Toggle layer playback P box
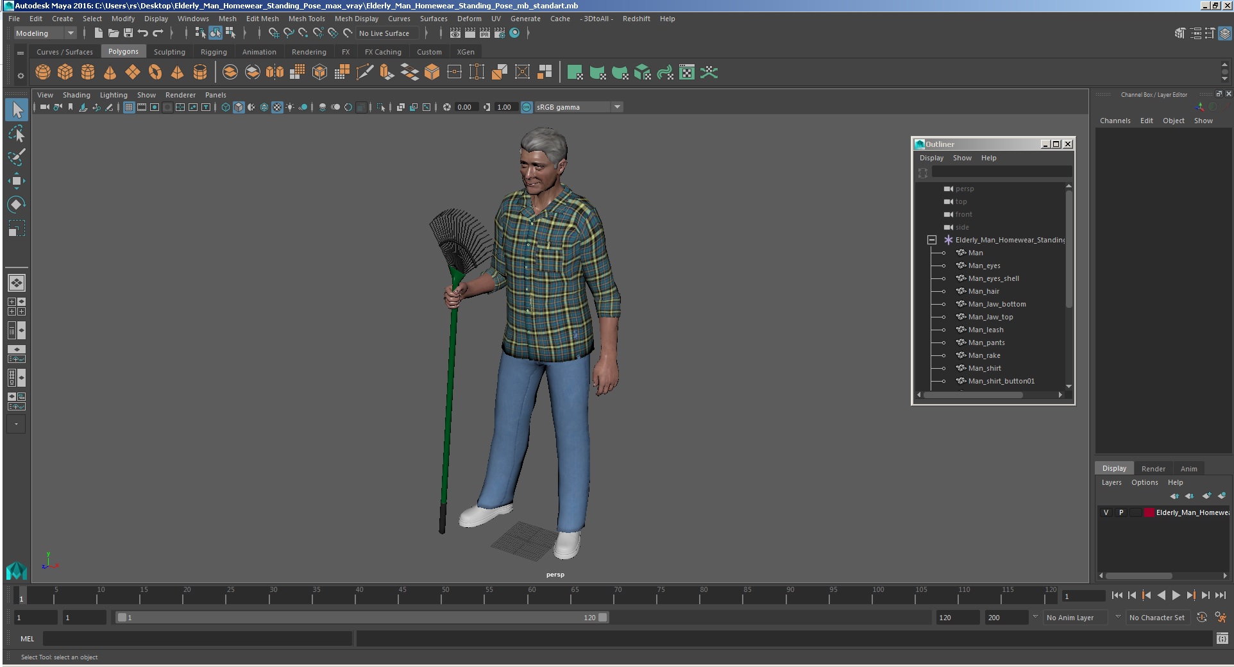The image size is (1234, 667). pos(1121,512)
